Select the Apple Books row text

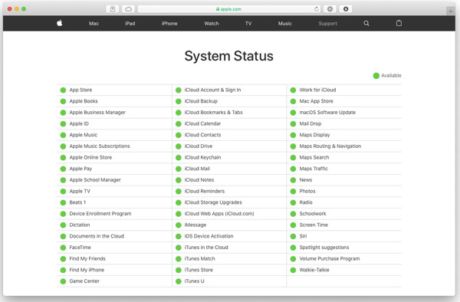(x=84, y=101)
